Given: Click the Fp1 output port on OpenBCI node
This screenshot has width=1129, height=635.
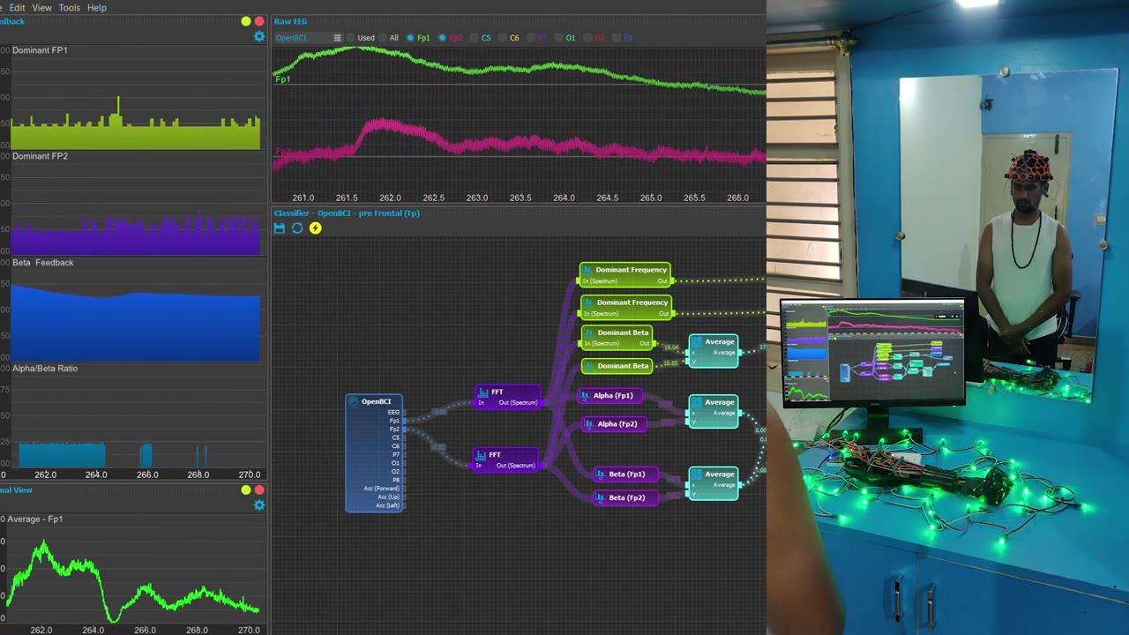Looking at the screenshot, I should (x=404, y=421).
